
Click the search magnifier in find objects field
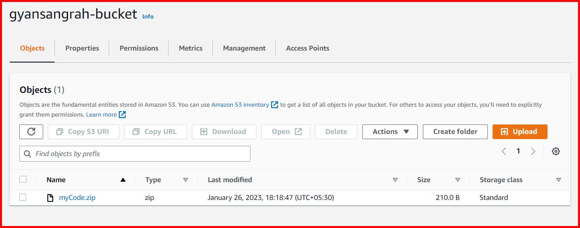[x=27, y=153]
